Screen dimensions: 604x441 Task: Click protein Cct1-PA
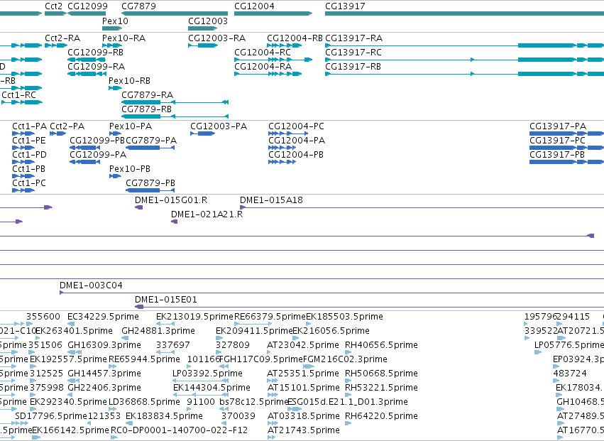29,126
